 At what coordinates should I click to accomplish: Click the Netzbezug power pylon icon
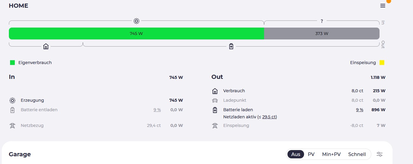click(x=12, y=126)
